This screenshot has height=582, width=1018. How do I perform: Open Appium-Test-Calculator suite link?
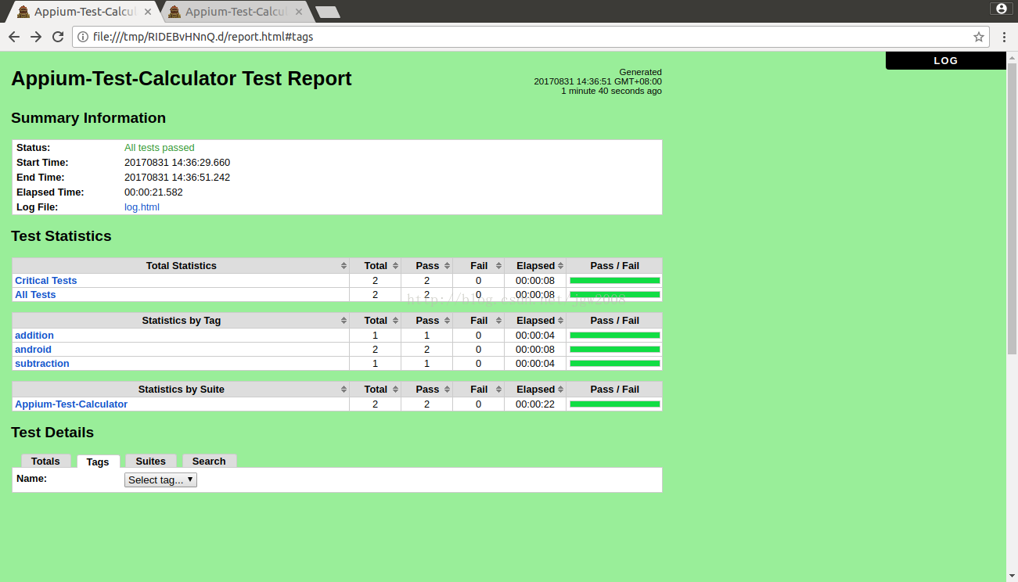tap(71, 404)
